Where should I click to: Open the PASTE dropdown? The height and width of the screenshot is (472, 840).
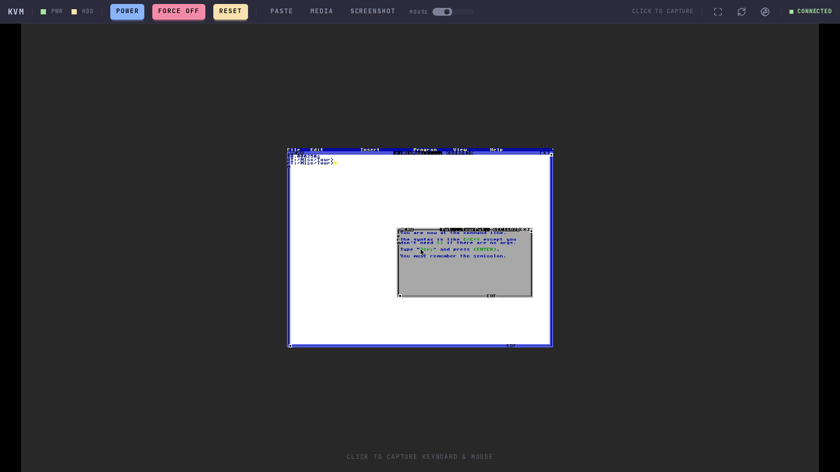click(282, 11)
